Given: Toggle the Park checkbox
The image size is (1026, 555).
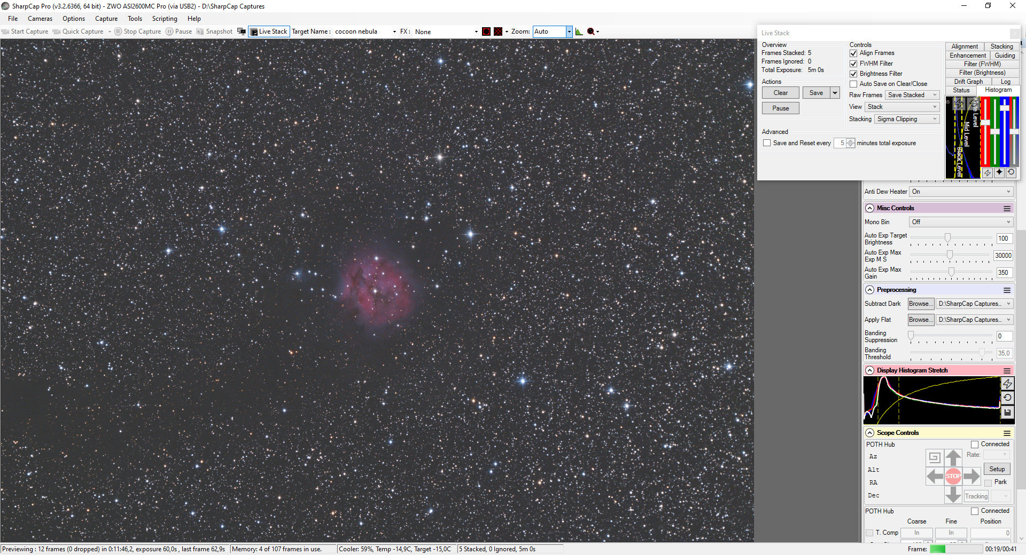Looking at the screenshot, I should tap(988, 482).
